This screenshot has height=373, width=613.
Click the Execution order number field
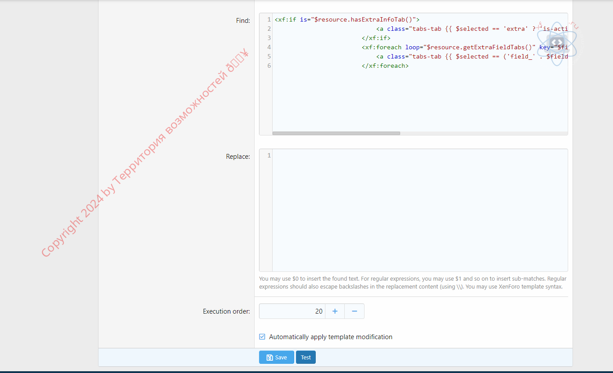coord(292,311)
